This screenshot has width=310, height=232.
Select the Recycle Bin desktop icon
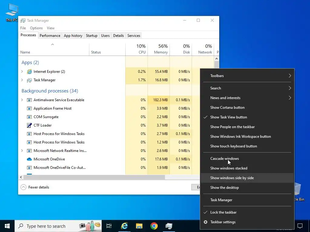[298, 191]
